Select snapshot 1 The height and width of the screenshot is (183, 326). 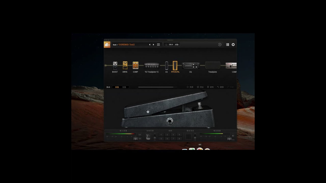pos(161,135)
